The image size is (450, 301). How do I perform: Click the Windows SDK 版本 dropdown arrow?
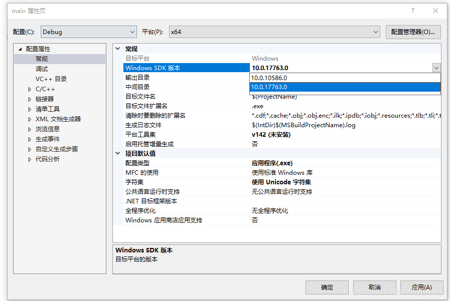pos(436,68)
